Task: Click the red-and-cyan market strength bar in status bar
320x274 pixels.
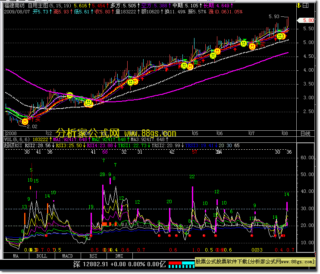Action: click(x=182, y=265)
